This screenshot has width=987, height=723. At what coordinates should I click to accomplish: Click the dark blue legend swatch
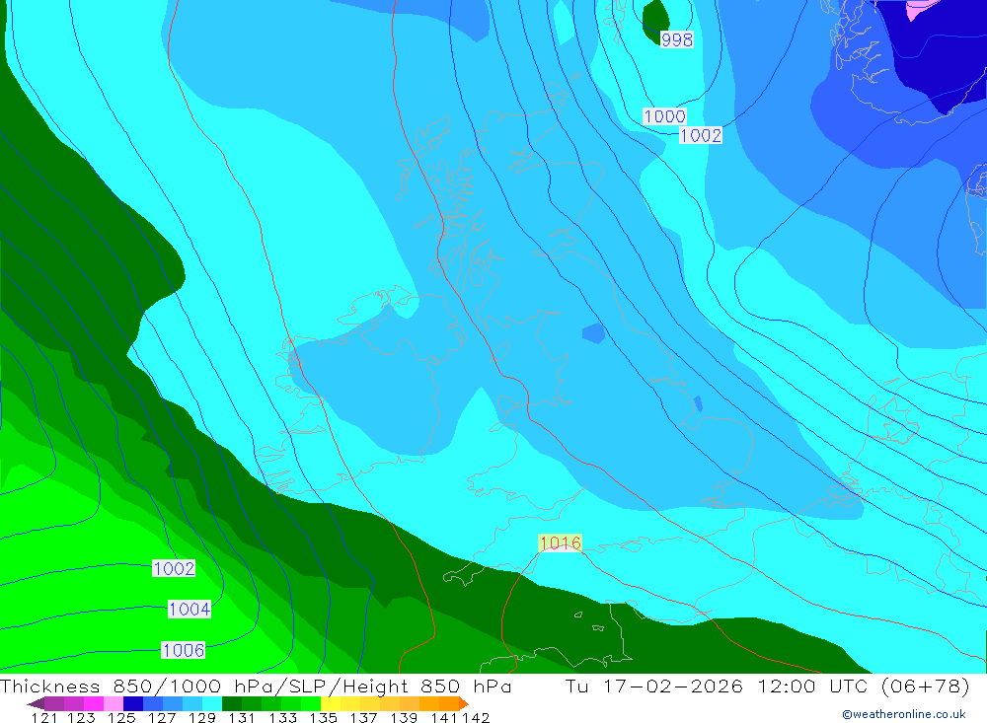tap(133, 703)
